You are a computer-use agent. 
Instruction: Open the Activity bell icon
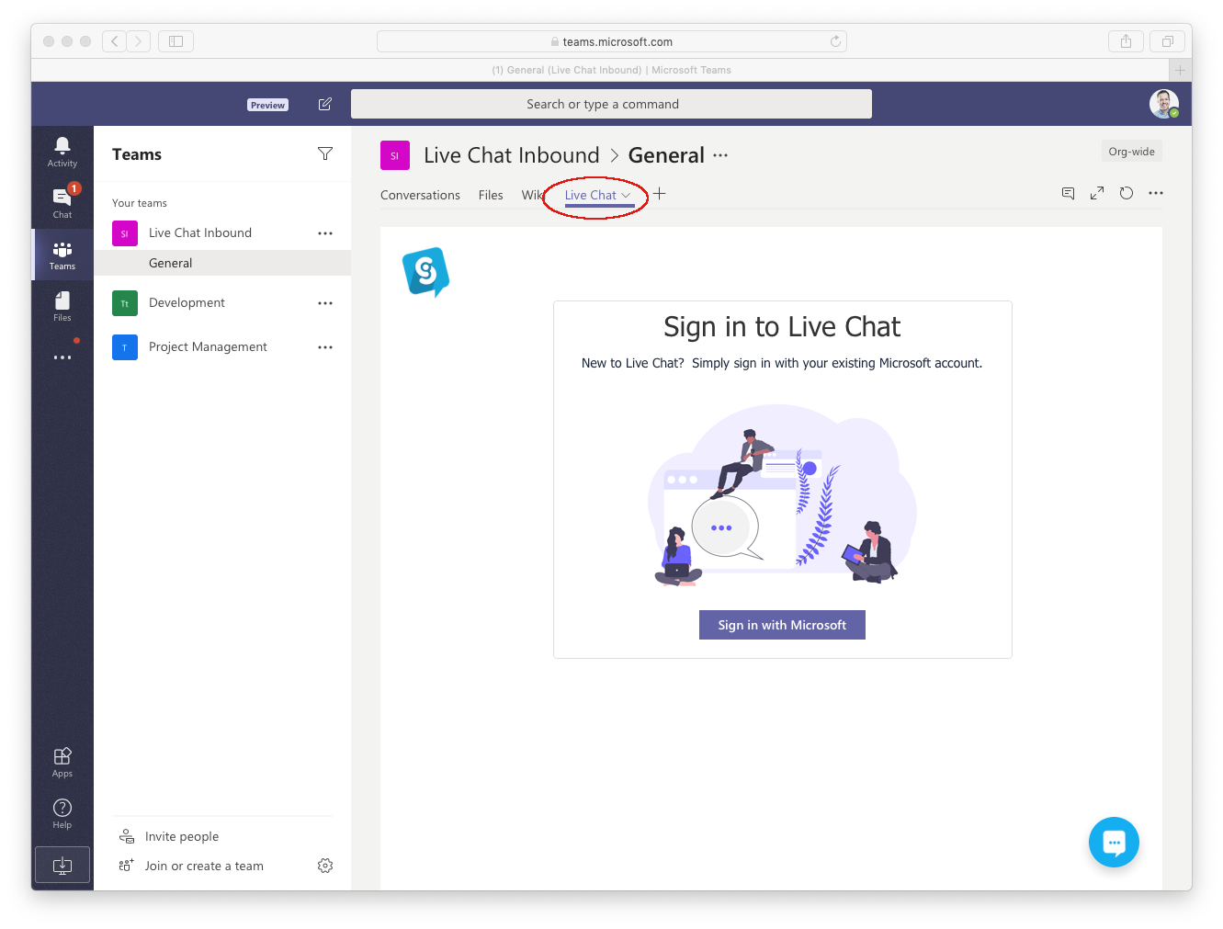click(62, 152)
